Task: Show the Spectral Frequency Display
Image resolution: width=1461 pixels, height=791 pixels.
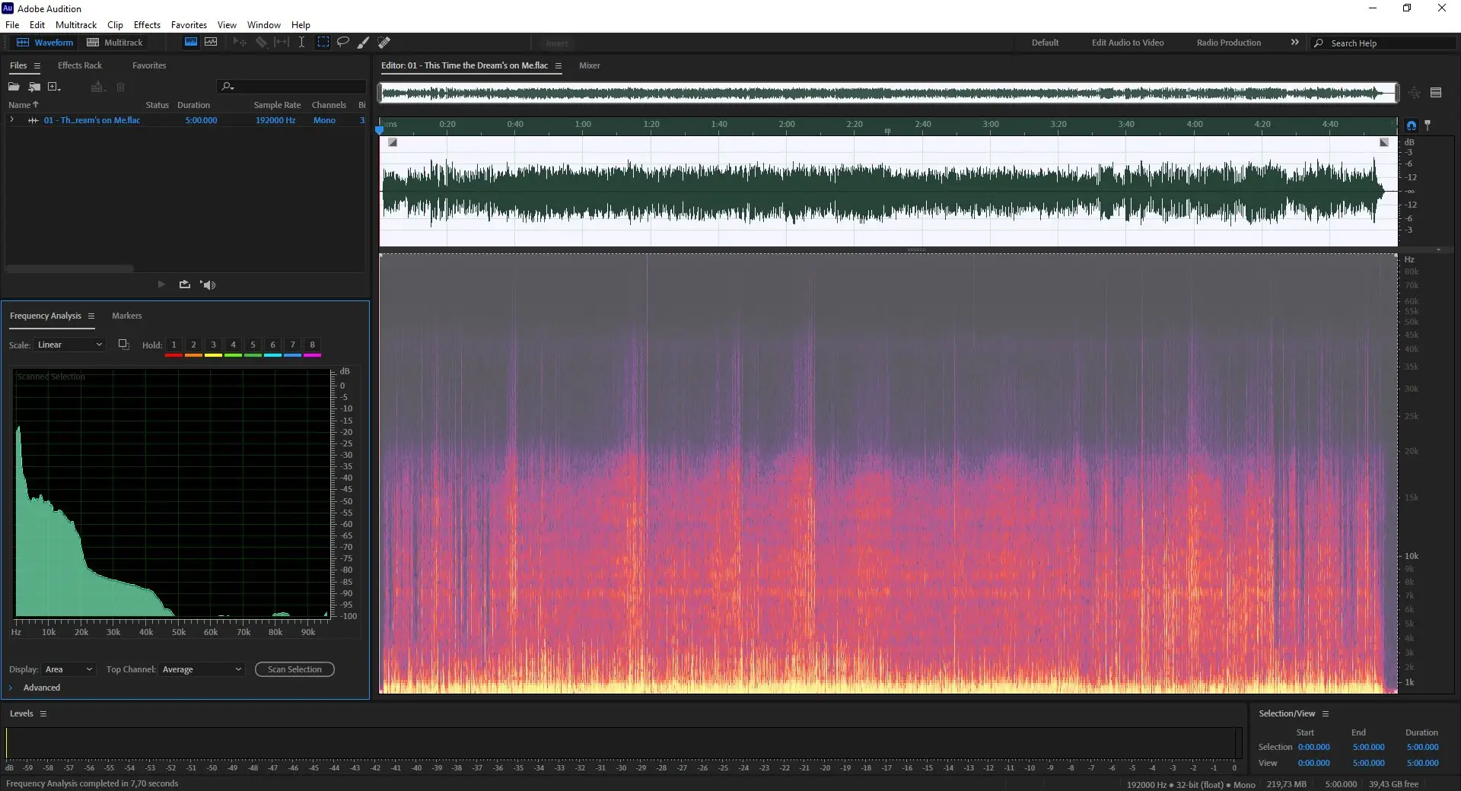Action: (x=191, y=43)
